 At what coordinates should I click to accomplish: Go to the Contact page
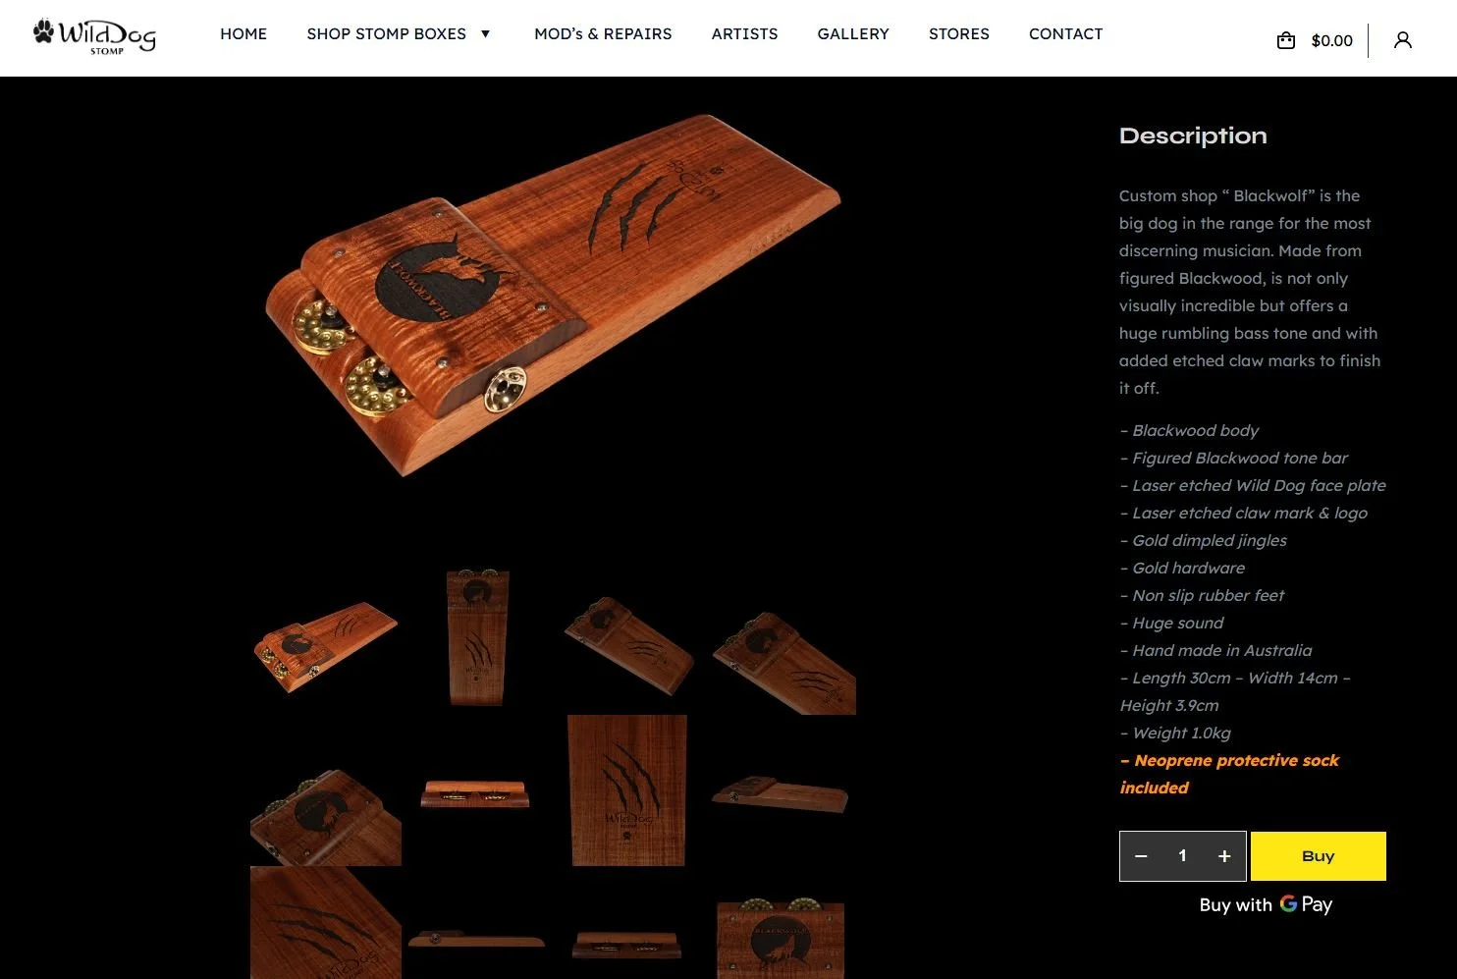point(1065,34)
